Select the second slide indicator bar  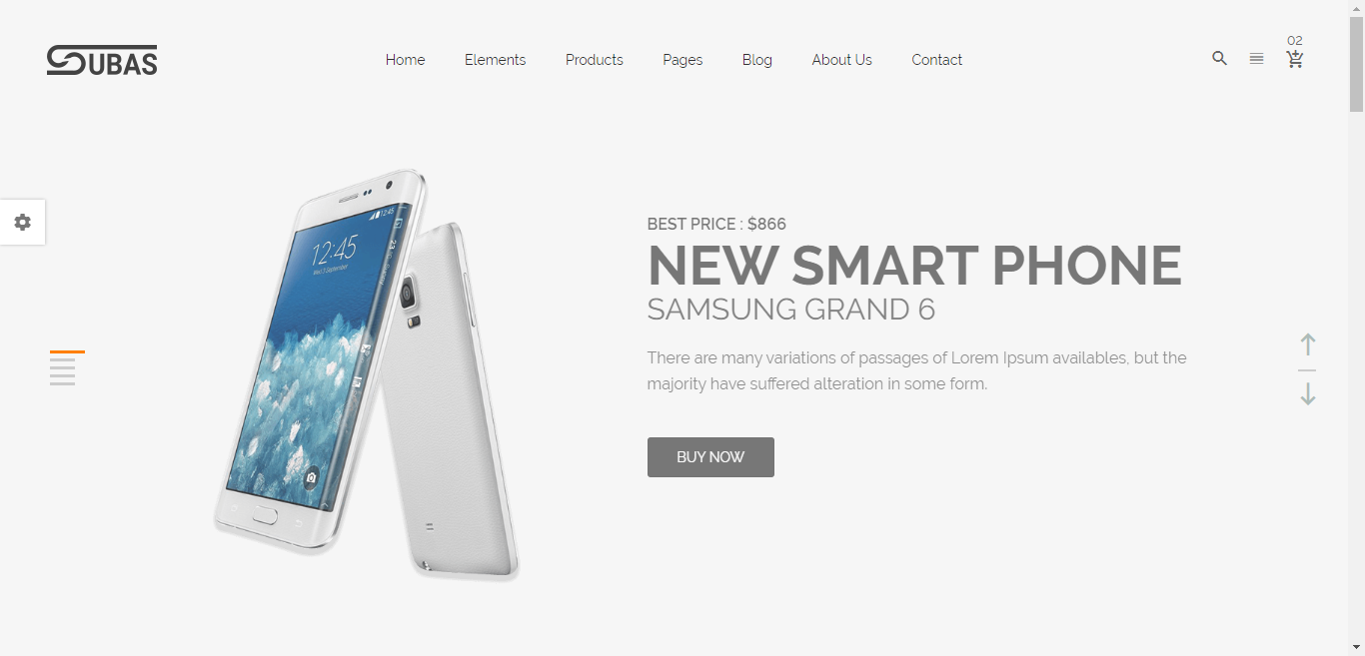62,359
